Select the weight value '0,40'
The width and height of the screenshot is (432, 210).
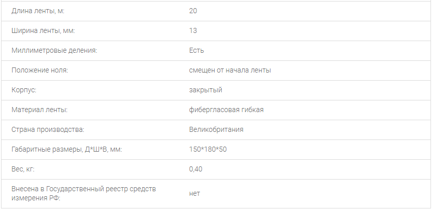pyautogui.click(x=195, y=169)
